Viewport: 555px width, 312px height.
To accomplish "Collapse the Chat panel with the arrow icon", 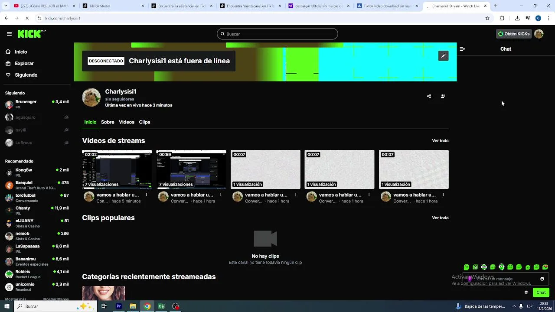I will (x=462, y=49).
